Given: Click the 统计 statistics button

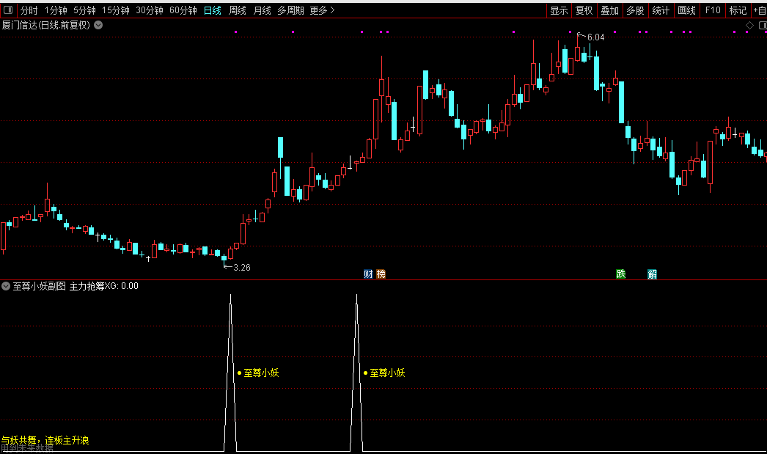Looking at the screenshot, I should (661, 10).
